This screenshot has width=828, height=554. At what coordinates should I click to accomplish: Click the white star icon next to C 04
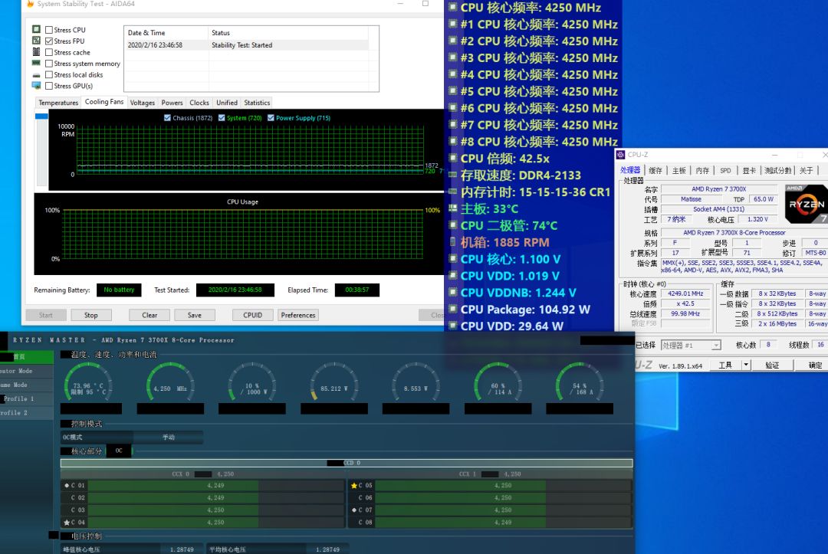coord(67,523)
